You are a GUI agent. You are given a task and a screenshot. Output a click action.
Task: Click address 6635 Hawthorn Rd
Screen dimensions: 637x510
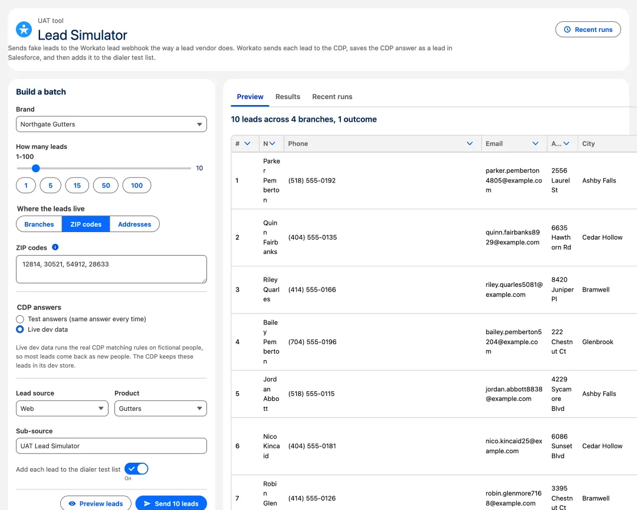click(561, 237)
